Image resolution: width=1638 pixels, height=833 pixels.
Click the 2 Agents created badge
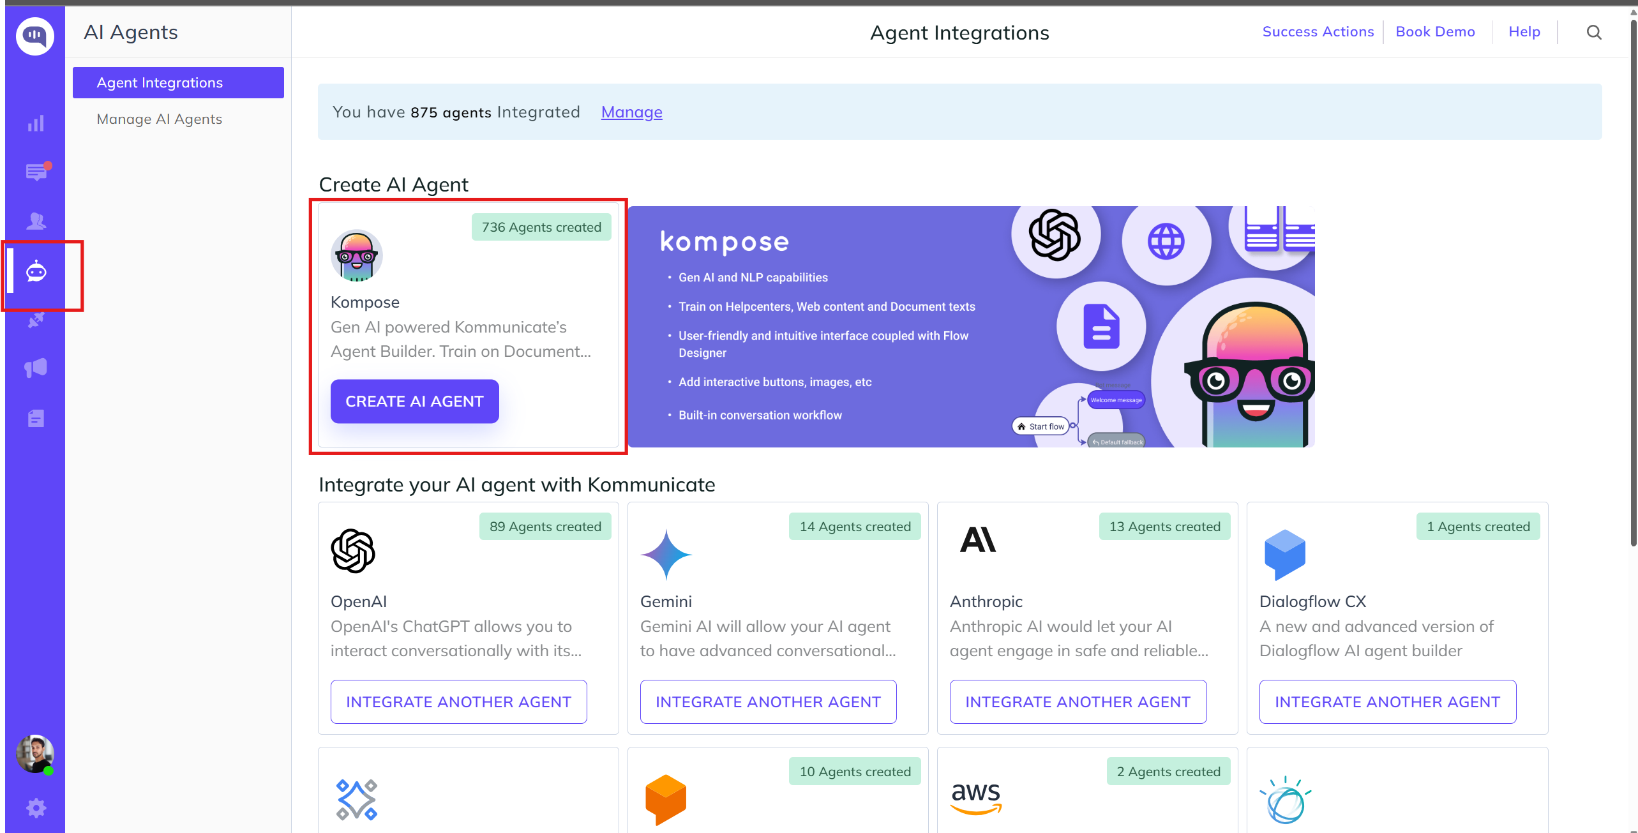tap(1168, 772)
